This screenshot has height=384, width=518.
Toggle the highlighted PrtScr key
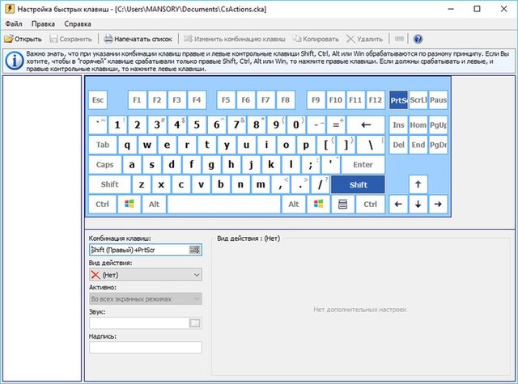(398, 100)
